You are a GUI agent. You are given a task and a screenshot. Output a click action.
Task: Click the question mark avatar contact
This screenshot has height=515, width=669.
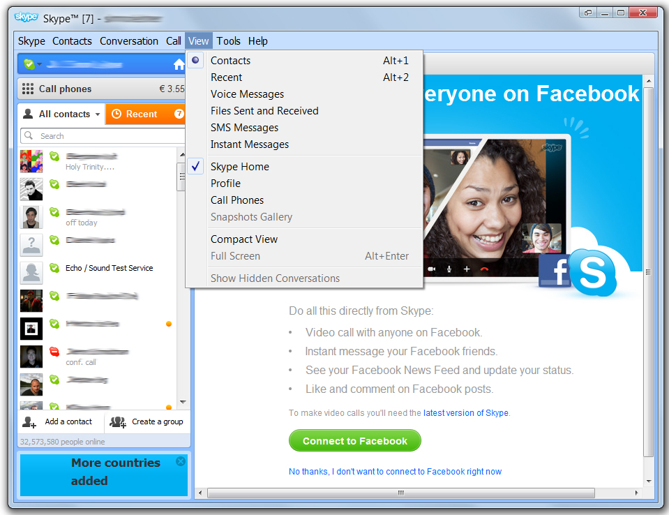coord(31,245)
